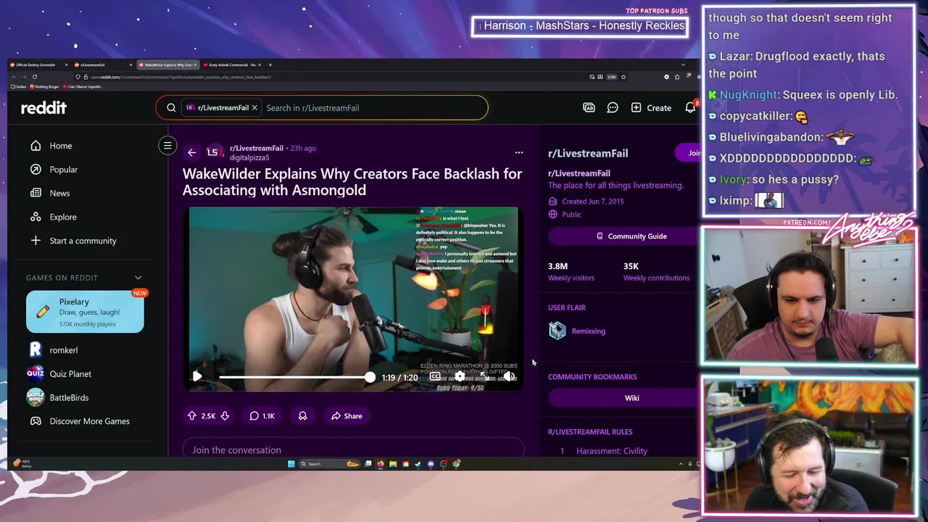Click the Create post button
928x522 pixels.
(x=651, y=108)
